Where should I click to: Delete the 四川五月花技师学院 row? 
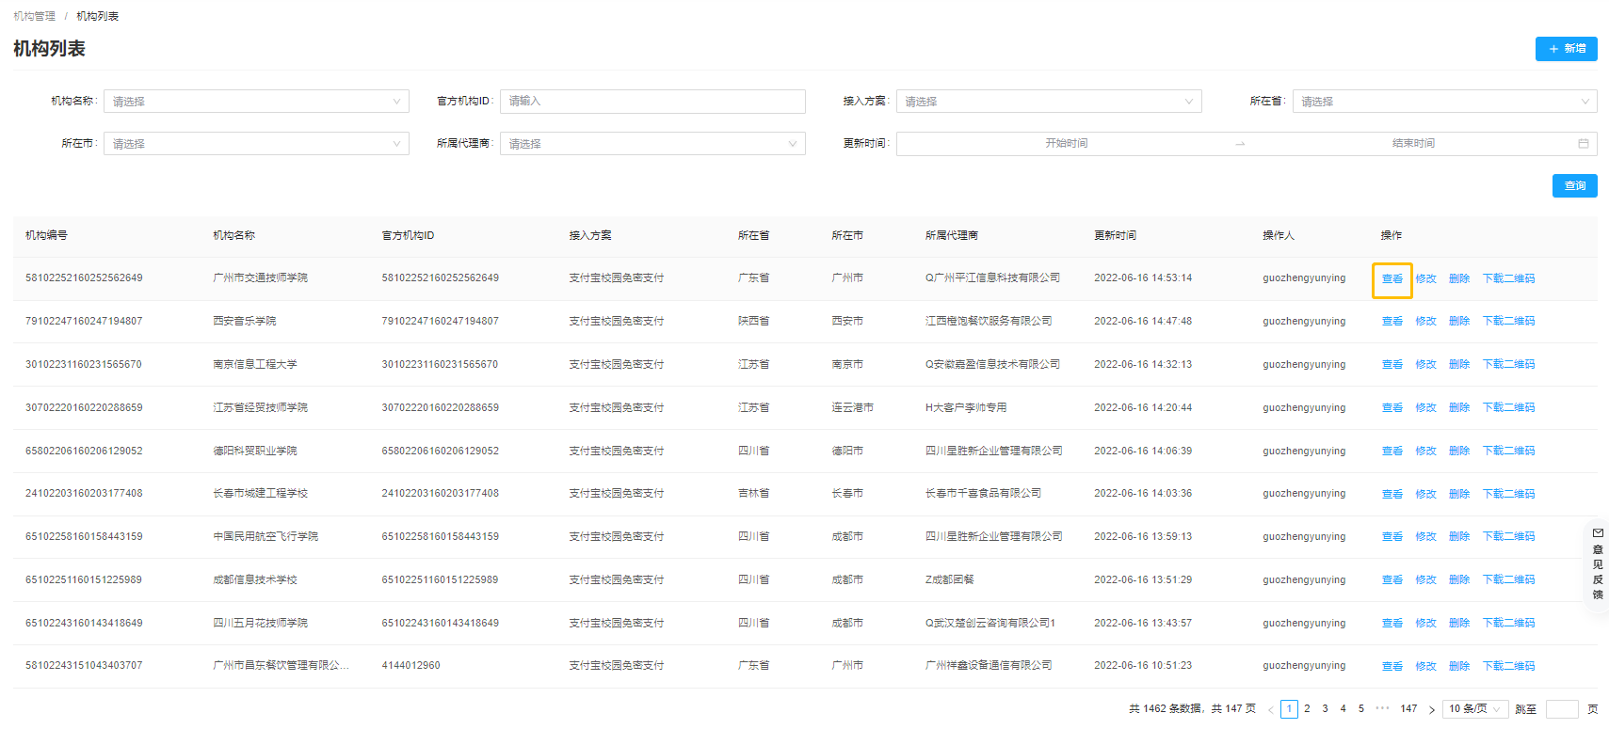1459,624
